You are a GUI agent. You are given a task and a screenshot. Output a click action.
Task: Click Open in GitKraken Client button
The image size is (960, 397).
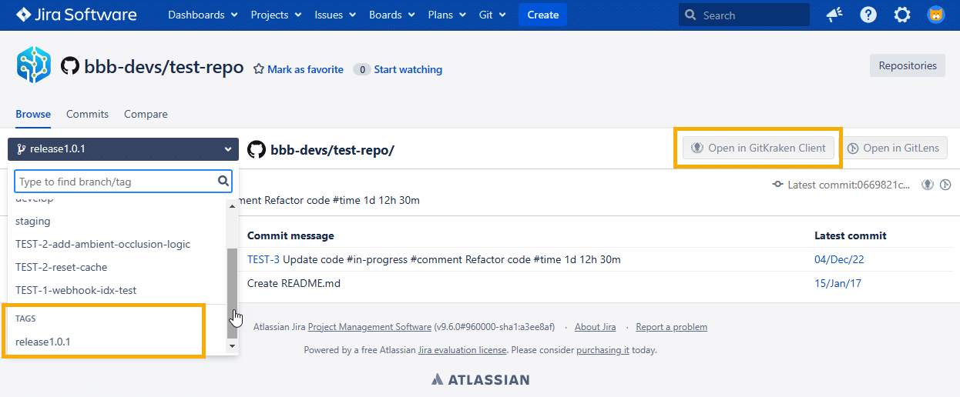(759, 148)
